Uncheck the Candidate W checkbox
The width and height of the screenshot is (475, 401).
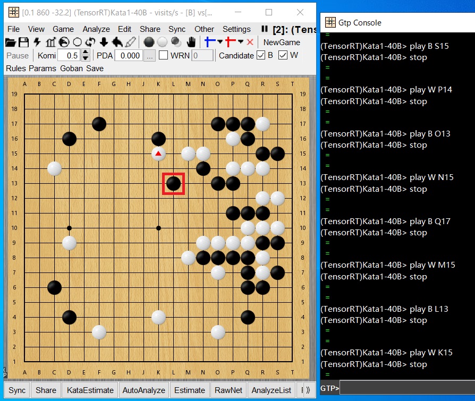tap(283, 55)
